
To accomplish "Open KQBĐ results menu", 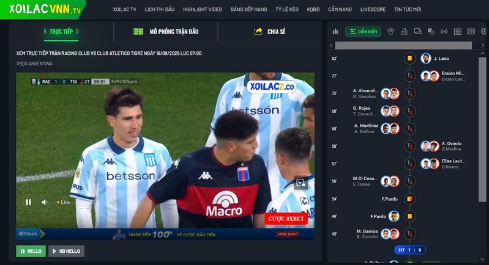I will [313, 9].
